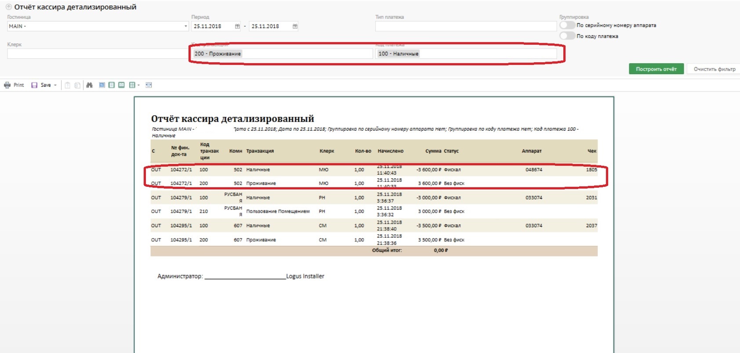This screenshot has width=740, height=353.
Task: Click the fit page width icon
Action: (149, 85)
